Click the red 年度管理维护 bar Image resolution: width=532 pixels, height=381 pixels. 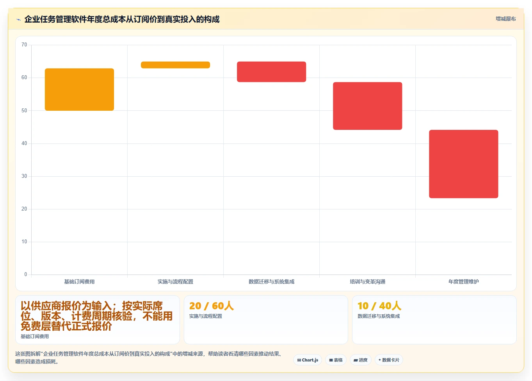463,164
